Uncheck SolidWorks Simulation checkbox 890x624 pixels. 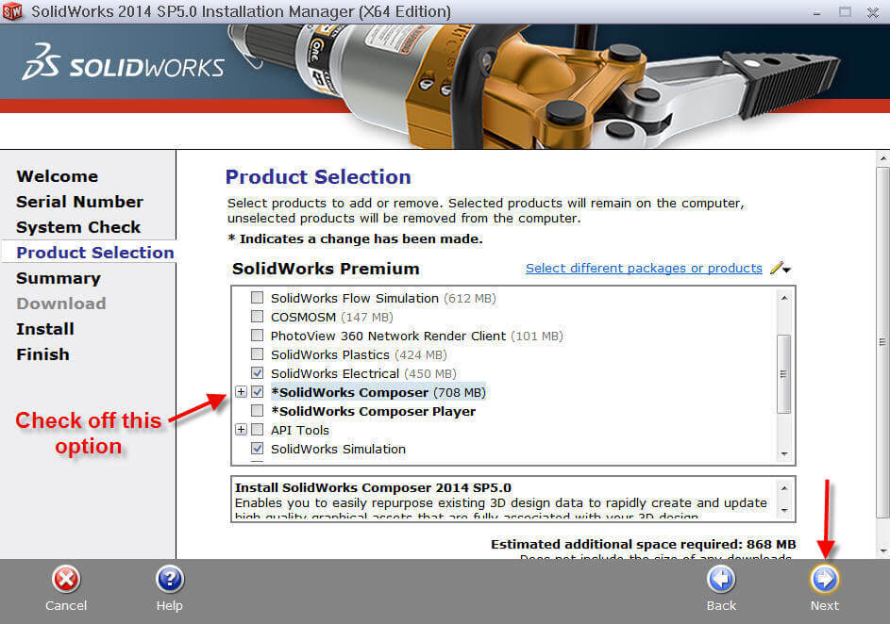257,449
